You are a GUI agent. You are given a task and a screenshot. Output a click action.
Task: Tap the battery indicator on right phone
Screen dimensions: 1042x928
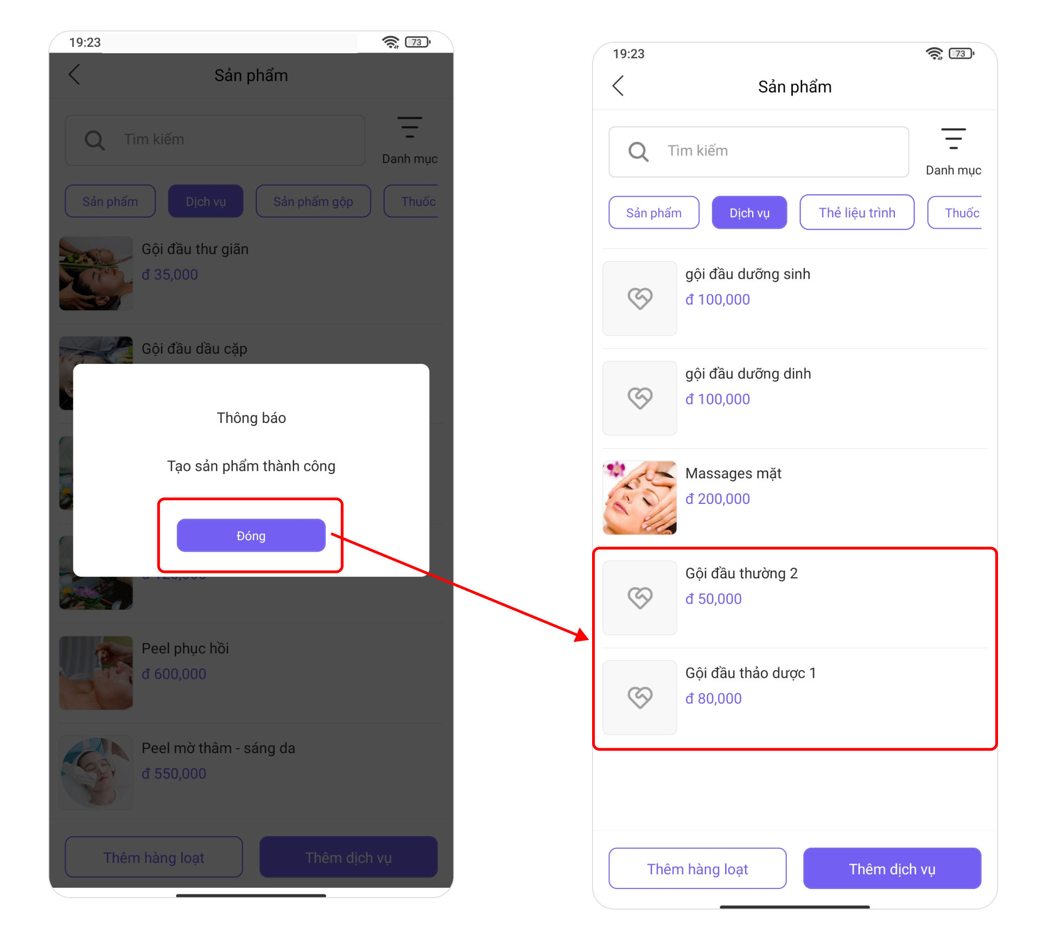pyautogui.click(x=961, y=53)
